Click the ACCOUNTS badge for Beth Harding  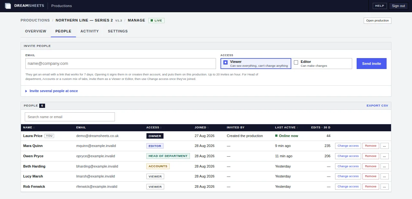coord(158,166)
